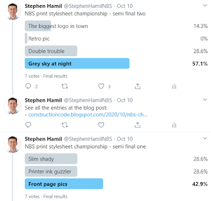Open @StephenHamilNBS handle on first tweet
This screenshot has height=201, width=211.
tap(88, 6)
